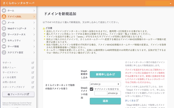Click the almater.jp suffix beside subdomain field
The image size is (174, 108).
[x=114, y=93]
